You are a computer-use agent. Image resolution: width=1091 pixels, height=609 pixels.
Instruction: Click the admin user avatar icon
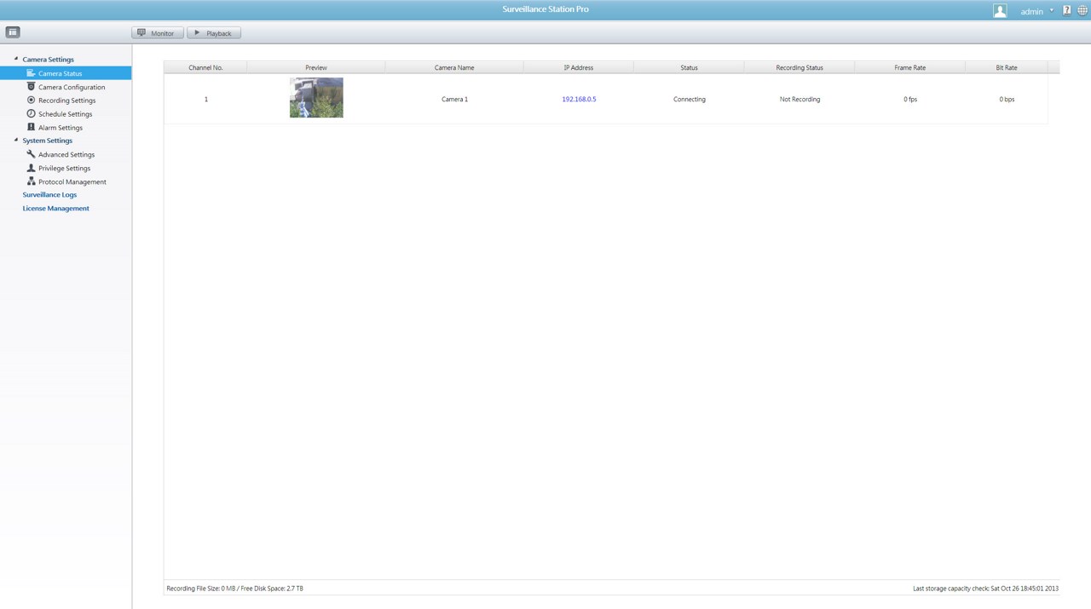(1000, 10)
